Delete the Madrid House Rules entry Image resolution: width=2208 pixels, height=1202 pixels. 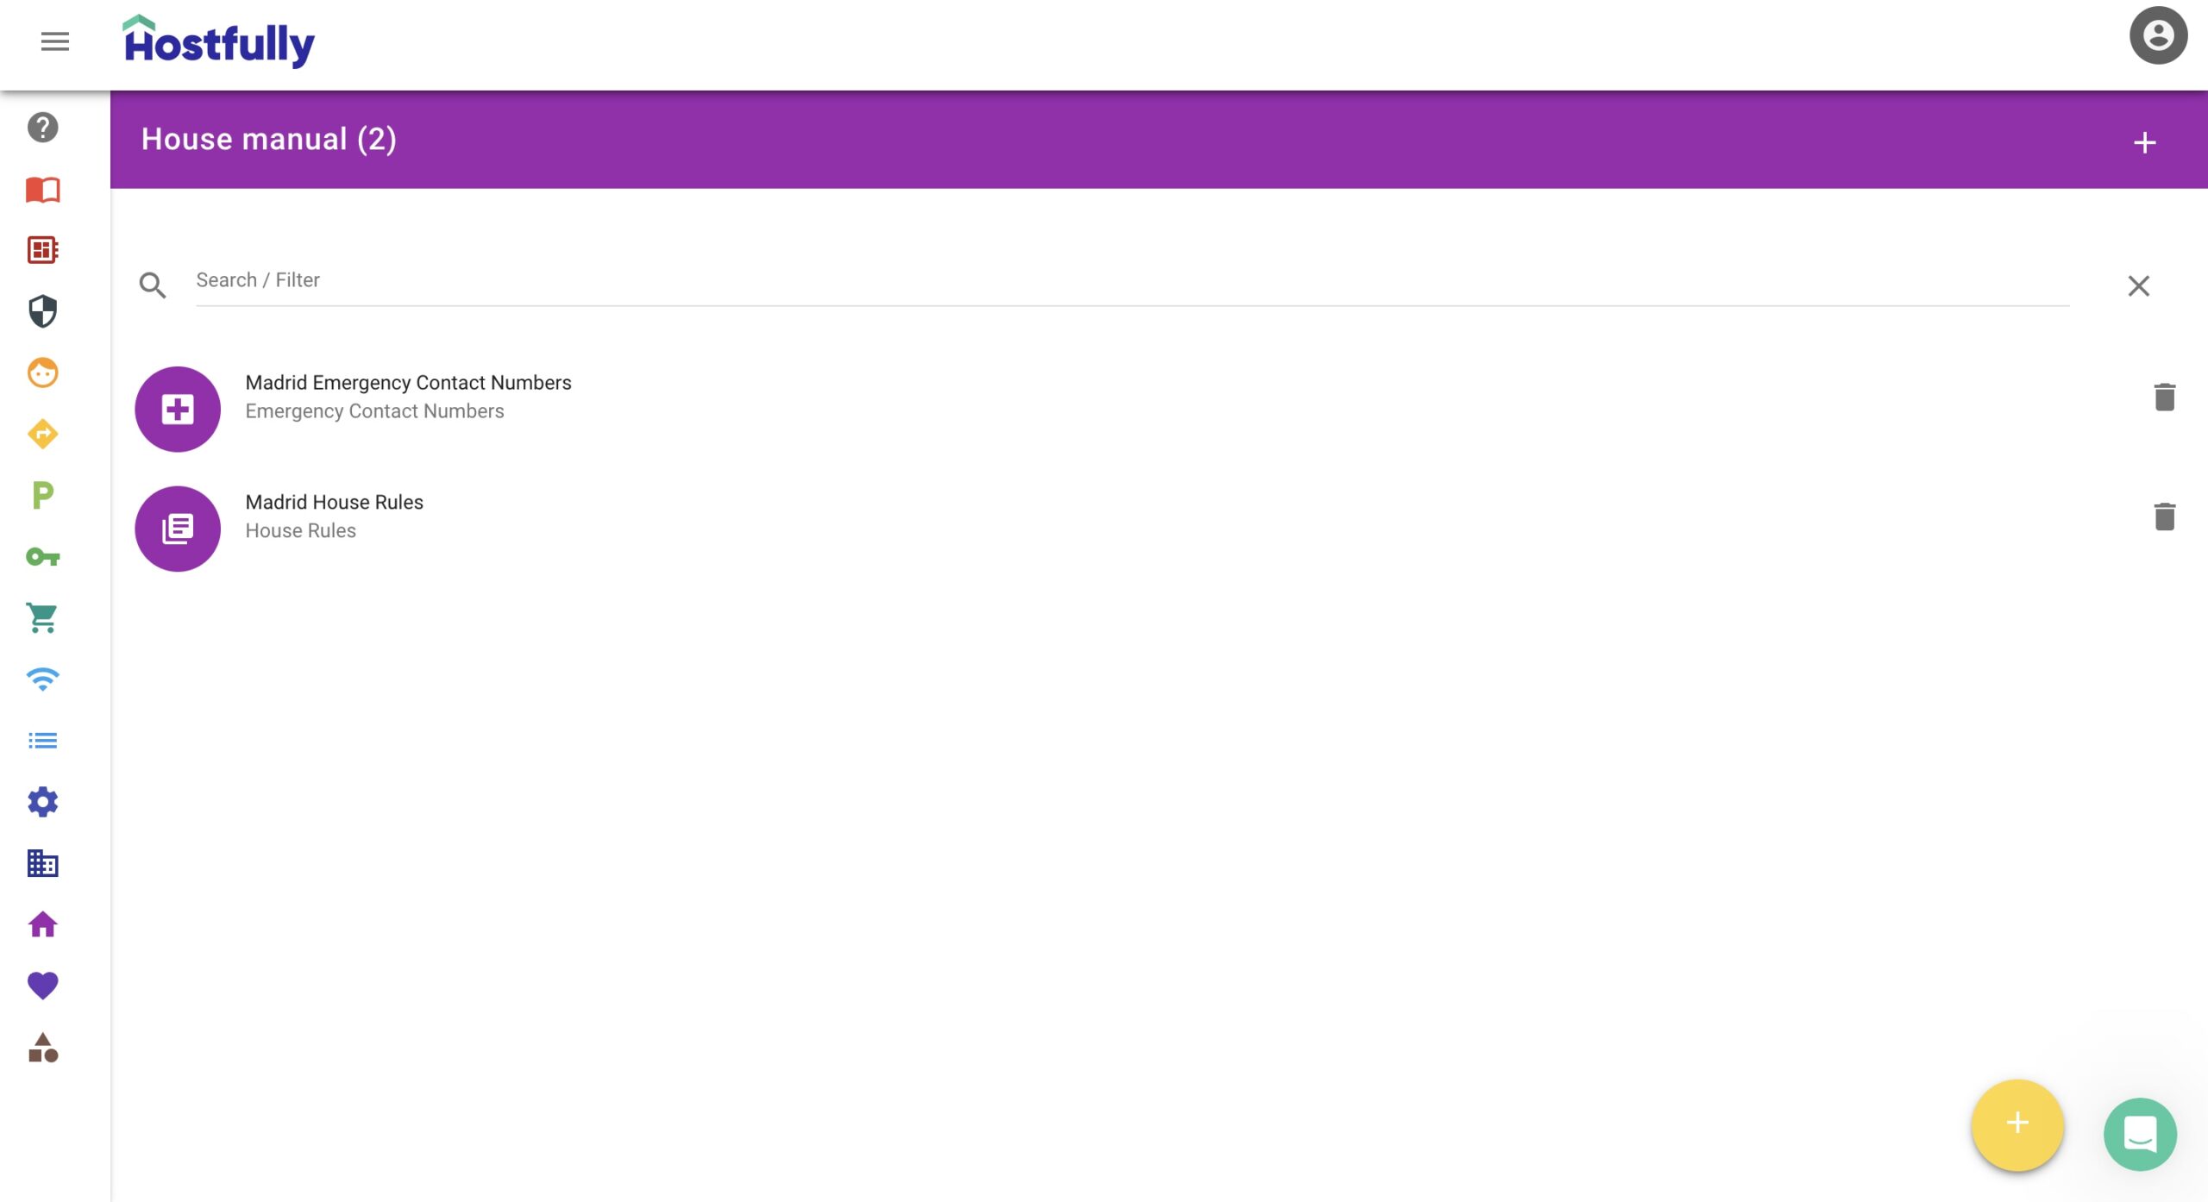tap(2164, 516)
